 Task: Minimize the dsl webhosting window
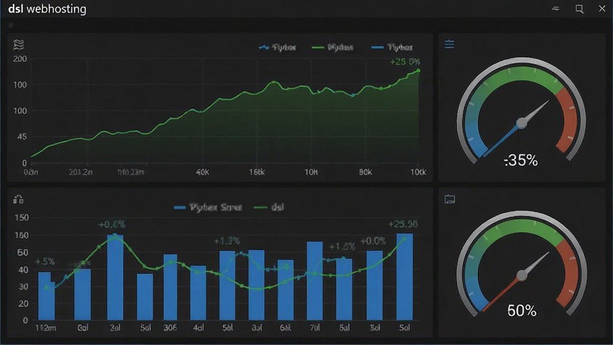tap(556, 8)
